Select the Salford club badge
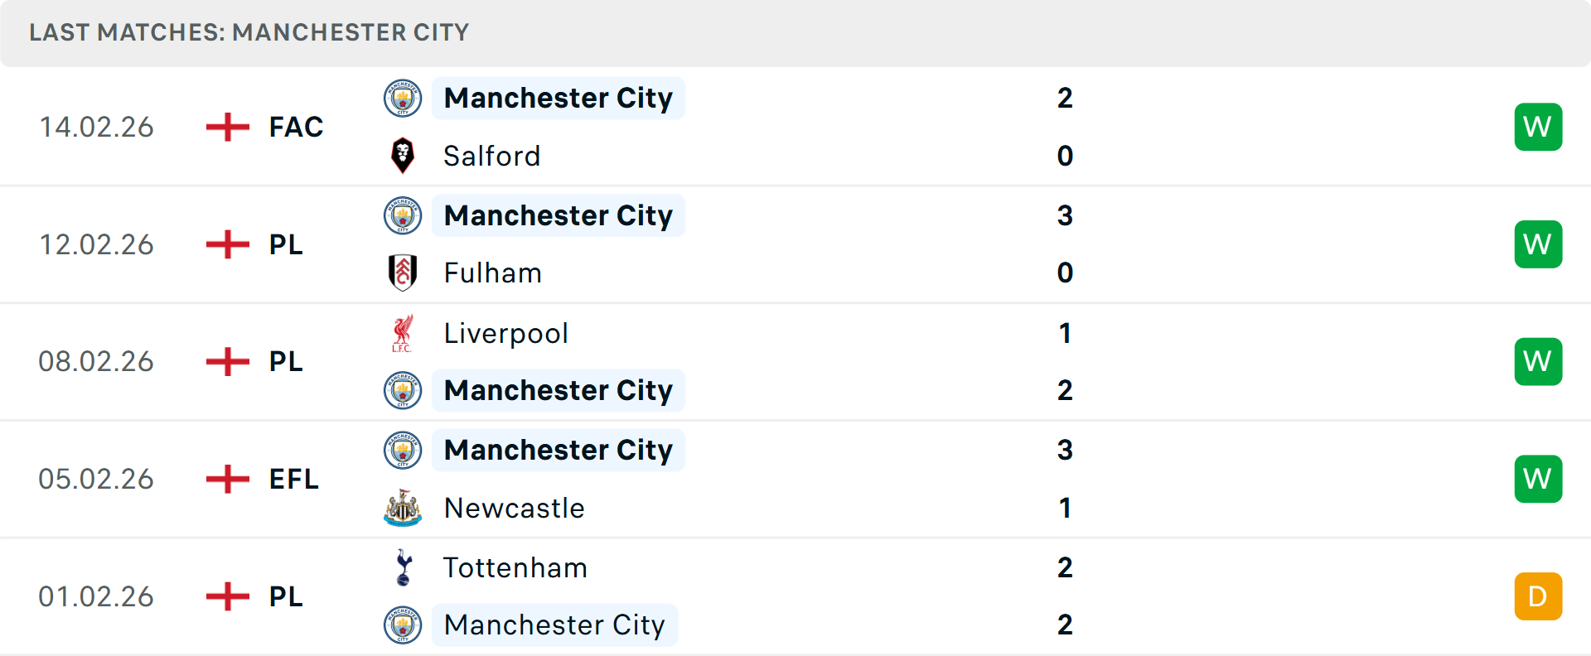Viewport: 1591px width, 656px height. pyautogui.click(x=403, y=156)
